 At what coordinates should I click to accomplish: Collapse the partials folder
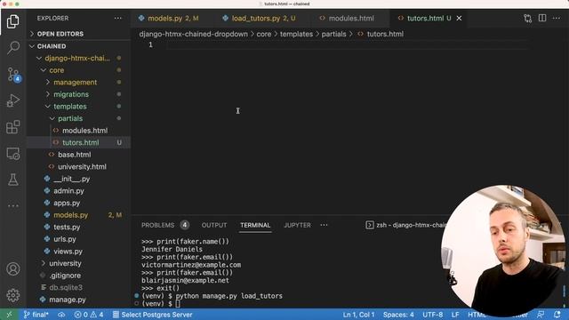70,118
